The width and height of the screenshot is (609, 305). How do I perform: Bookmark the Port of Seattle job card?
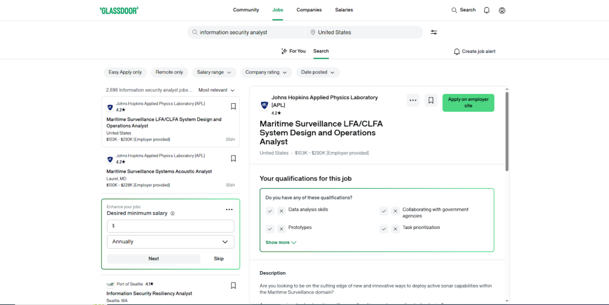(x=233, y=285)
